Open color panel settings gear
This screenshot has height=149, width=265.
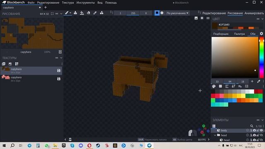[261, 34]
